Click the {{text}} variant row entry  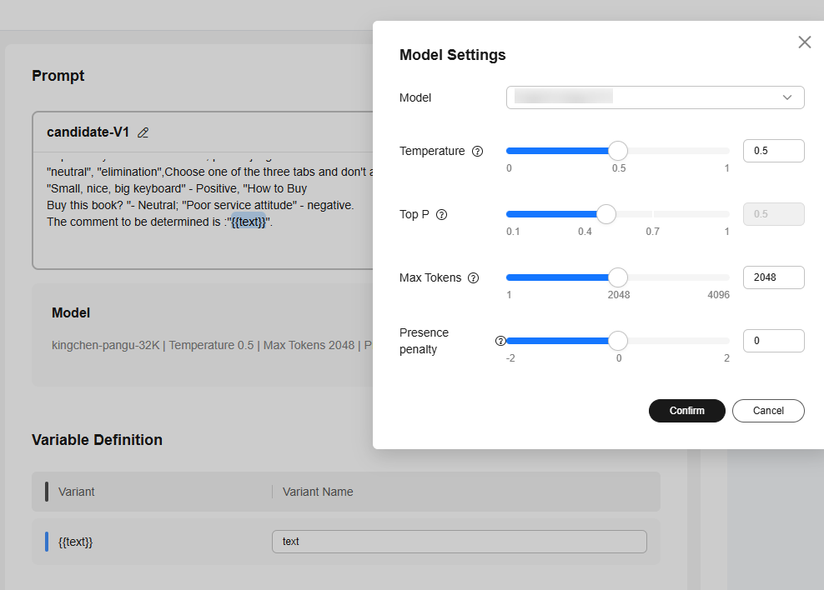click(76, 542)
